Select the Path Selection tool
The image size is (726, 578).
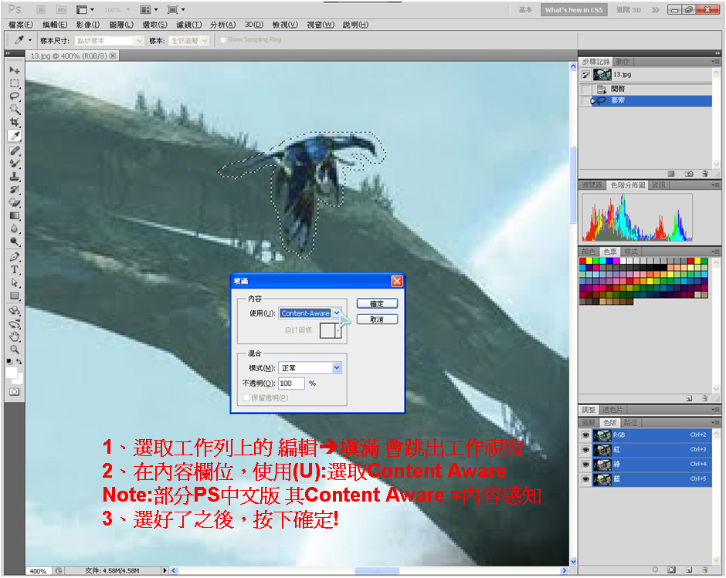(x=15, y=282)
